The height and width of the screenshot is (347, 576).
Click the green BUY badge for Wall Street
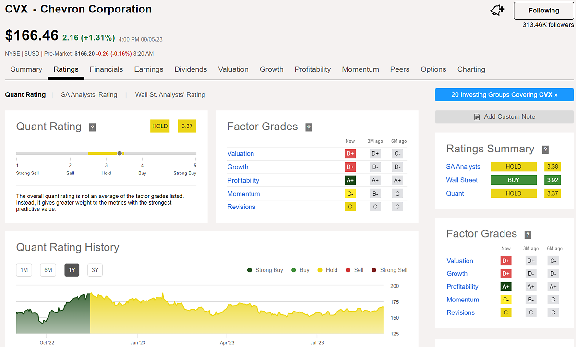pyautogui.click(x=514, y=180)
